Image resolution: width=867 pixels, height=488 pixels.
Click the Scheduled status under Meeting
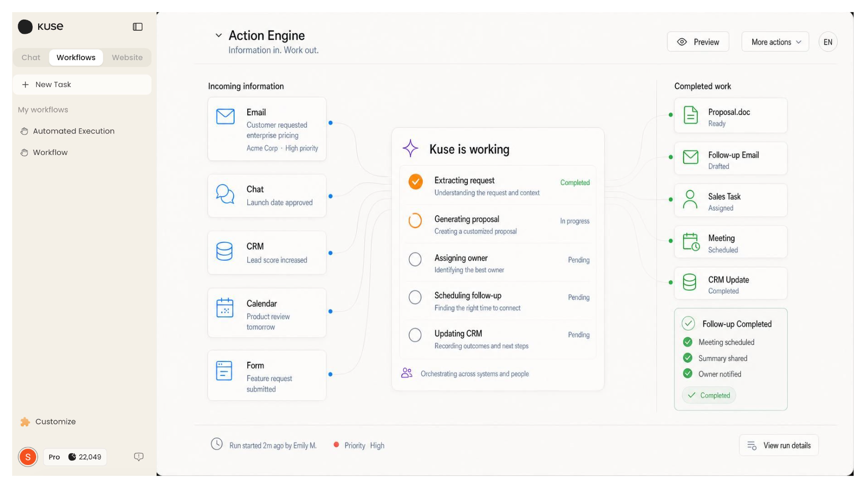723,250
